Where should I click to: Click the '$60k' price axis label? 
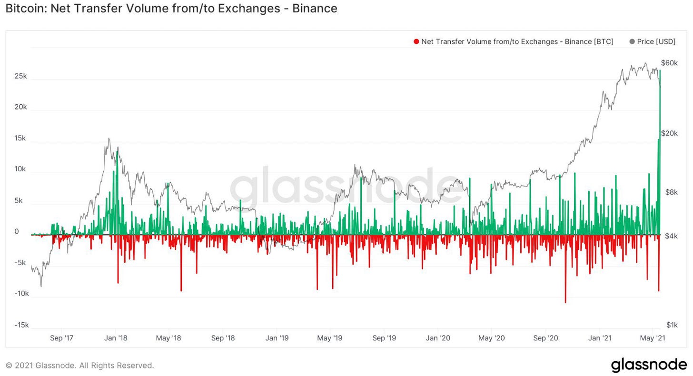pyautogui.click(x=669, y=63)
